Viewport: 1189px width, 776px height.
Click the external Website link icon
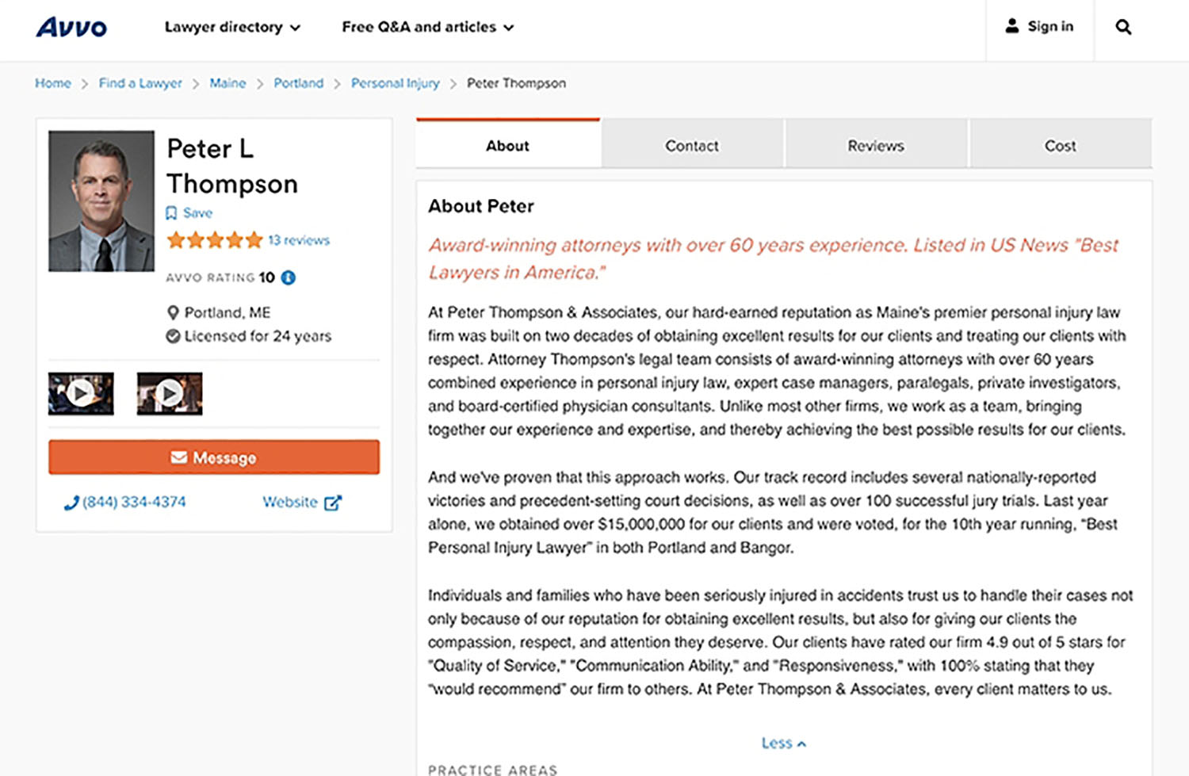(x=333, y=503)
